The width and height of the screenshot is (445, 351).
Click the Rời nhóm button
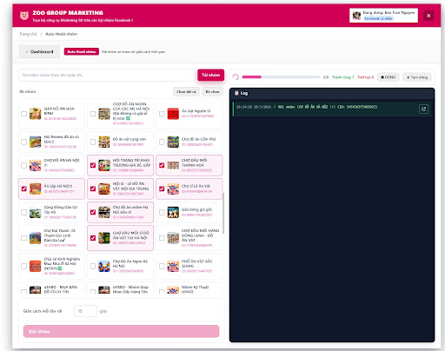(x=121, y=331)
